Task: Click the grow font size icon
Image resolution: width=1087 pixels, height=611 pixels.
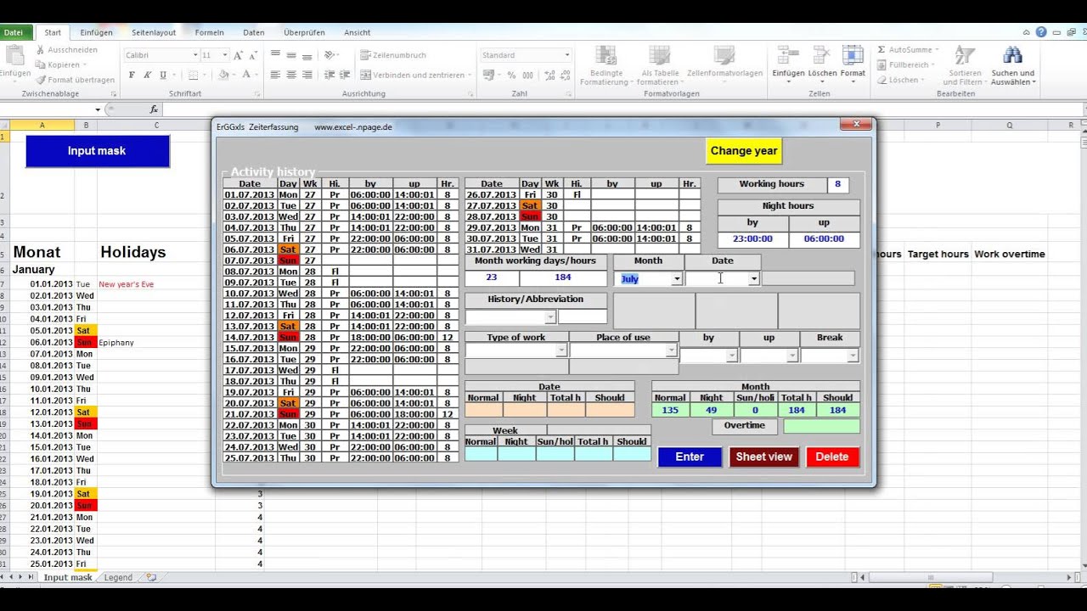Action: pos(238,55)
